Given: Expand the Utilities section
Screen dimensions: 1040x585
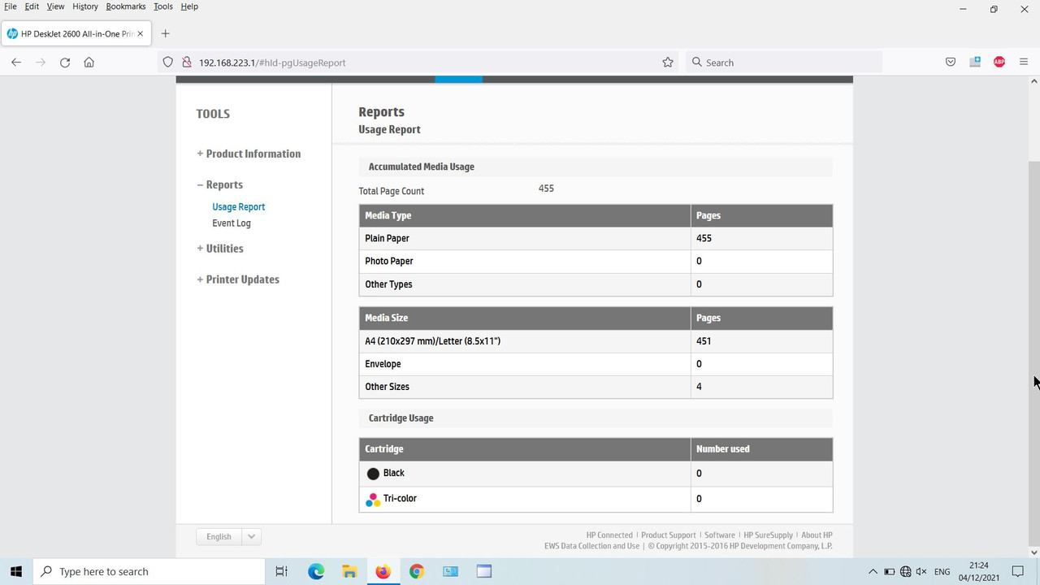Looking at the screenshot, I should pos(220,249).
